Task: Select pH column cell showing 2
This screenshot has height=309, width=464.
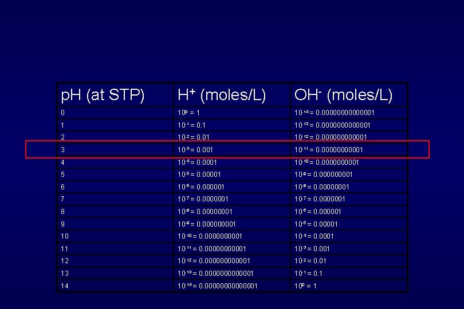Action: coord(63,137)
